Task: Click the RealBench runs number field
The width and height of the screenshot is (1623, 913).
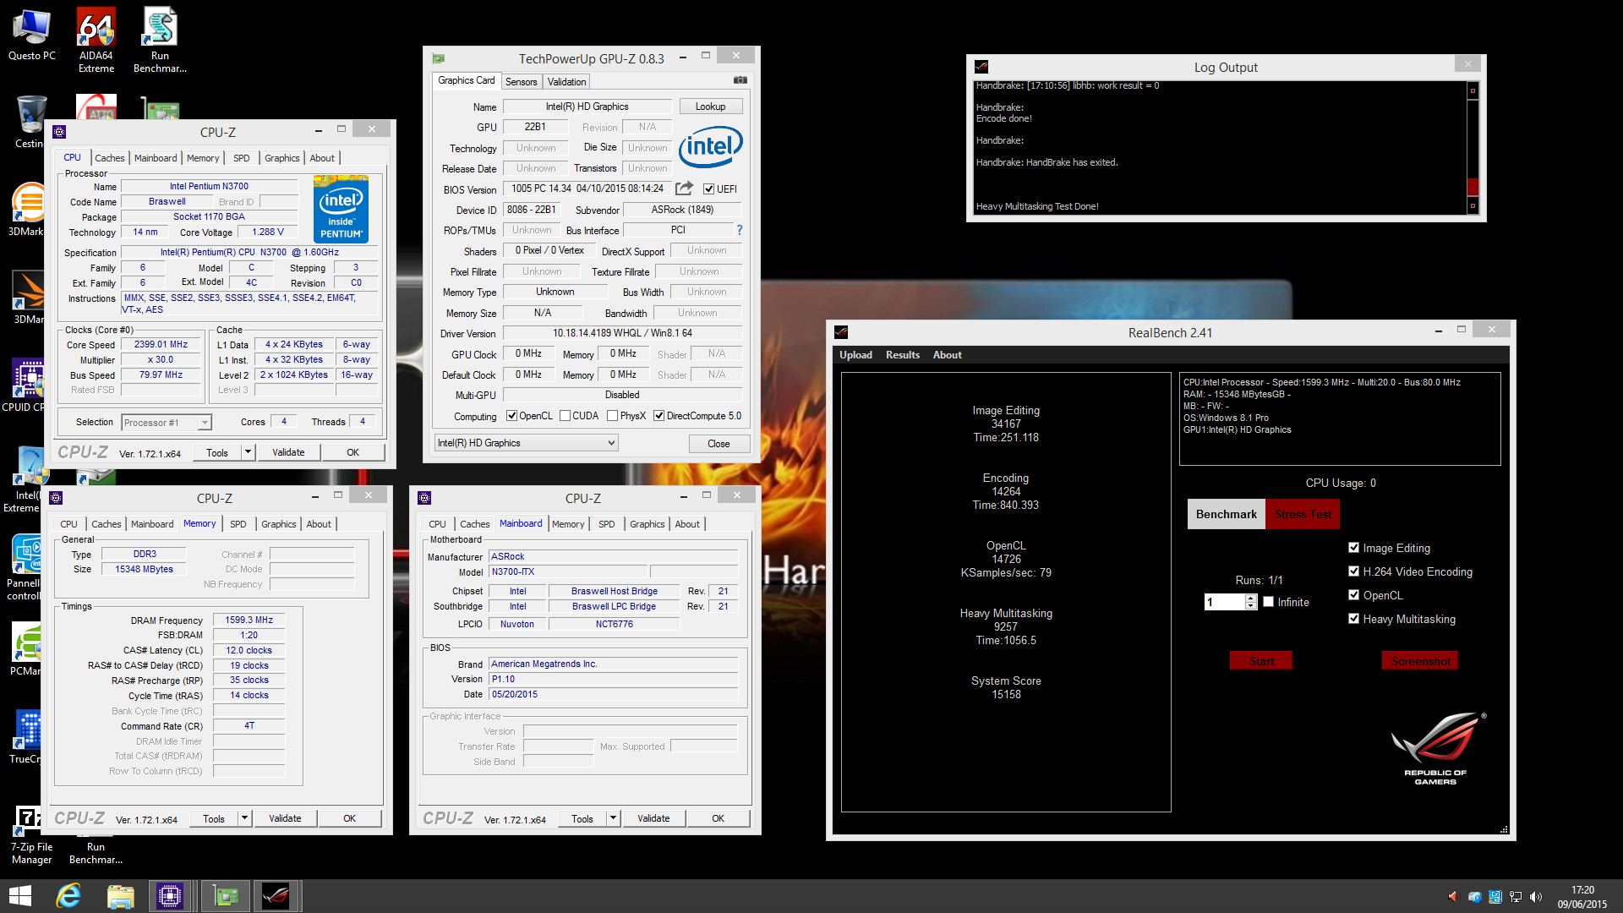Action: (1224, 602)
